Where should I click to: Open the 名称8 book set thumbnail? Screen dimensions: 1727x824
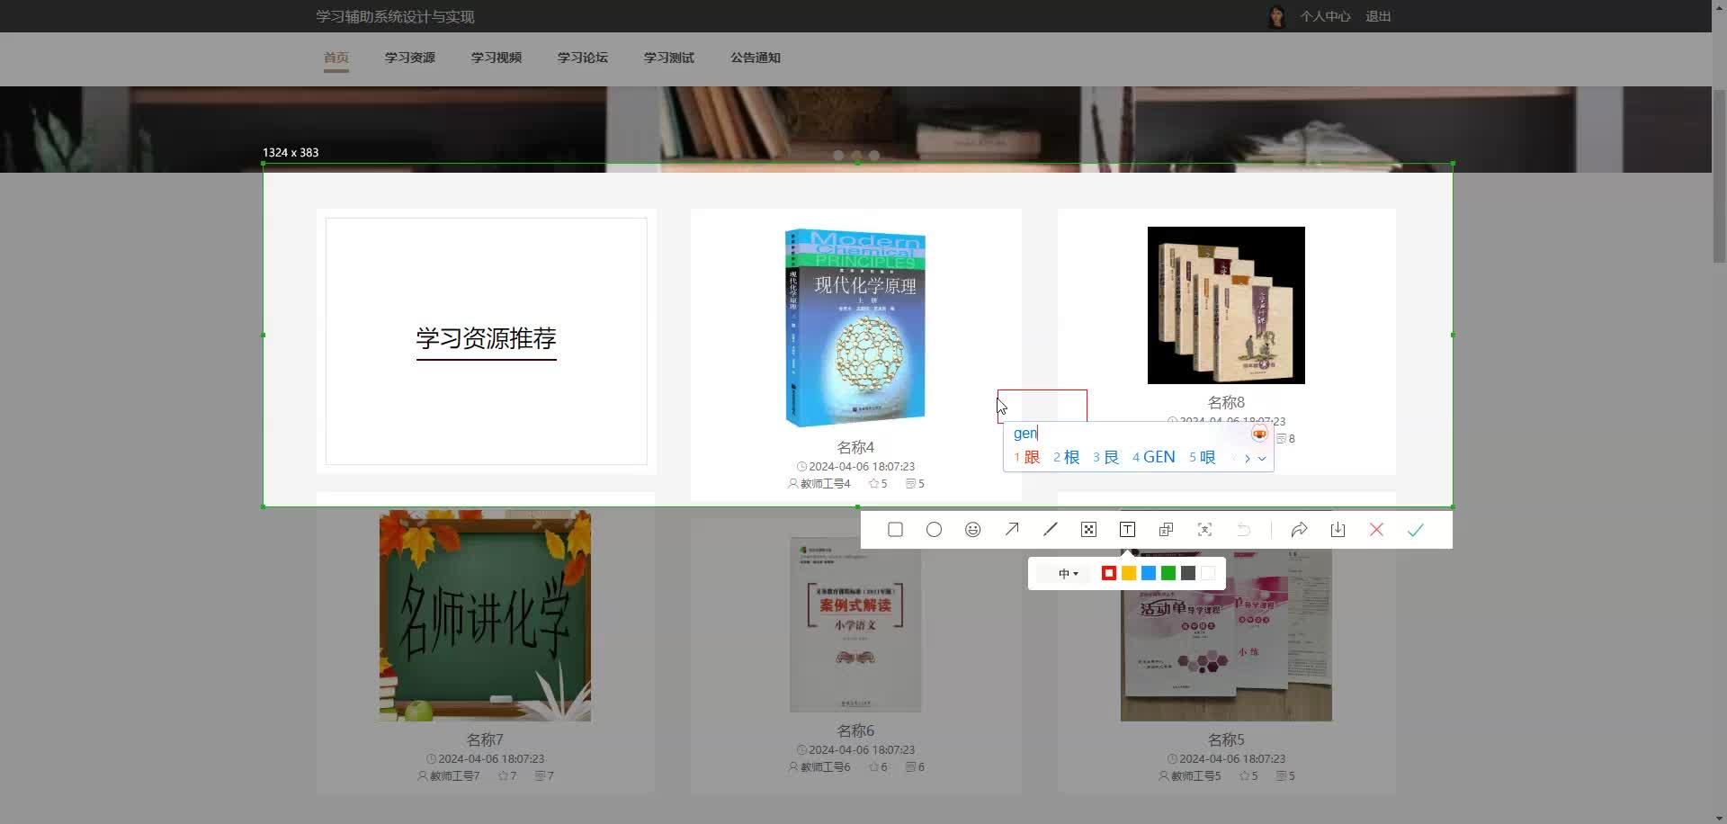1226,305
